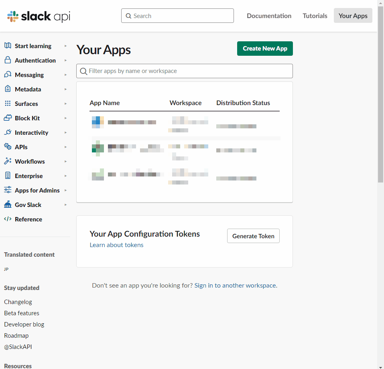Click the Block Kit blocks icon

pyautogui.click(x=8, y=118)
